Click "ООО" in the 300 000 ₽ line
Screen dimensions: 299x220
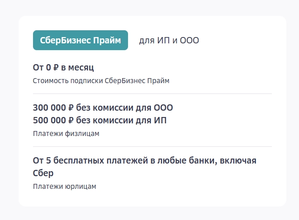pyautogui.click(x=164, y=108)
